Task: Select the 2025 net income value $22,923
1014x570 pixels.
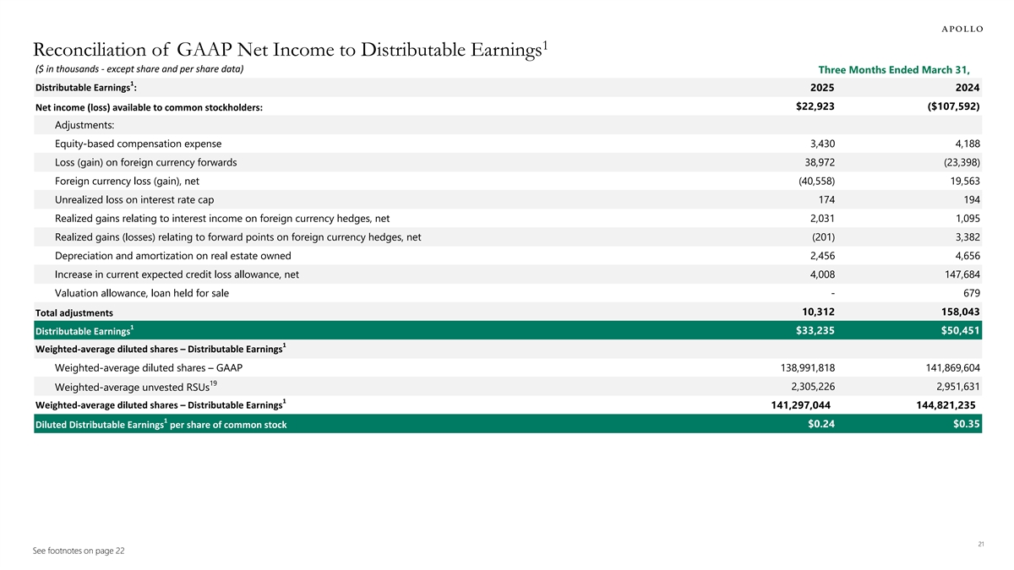Action: [x=815, y=106]
